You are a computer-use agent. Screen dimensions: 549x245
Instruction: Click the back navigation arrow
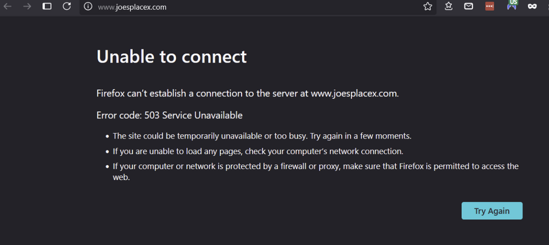8,7
